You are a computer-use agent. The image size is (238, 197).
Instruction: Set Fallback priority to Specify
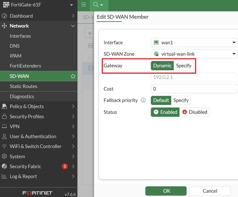(181, 100)
